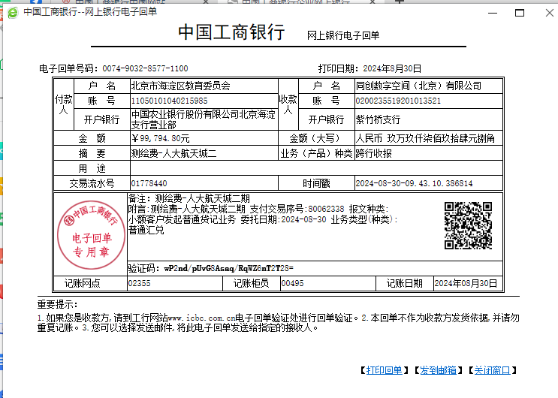Screen dimensions: 558x398
Task: Click summary value 测绘费-人大航天城二
Action: click(x=173, y=153)
